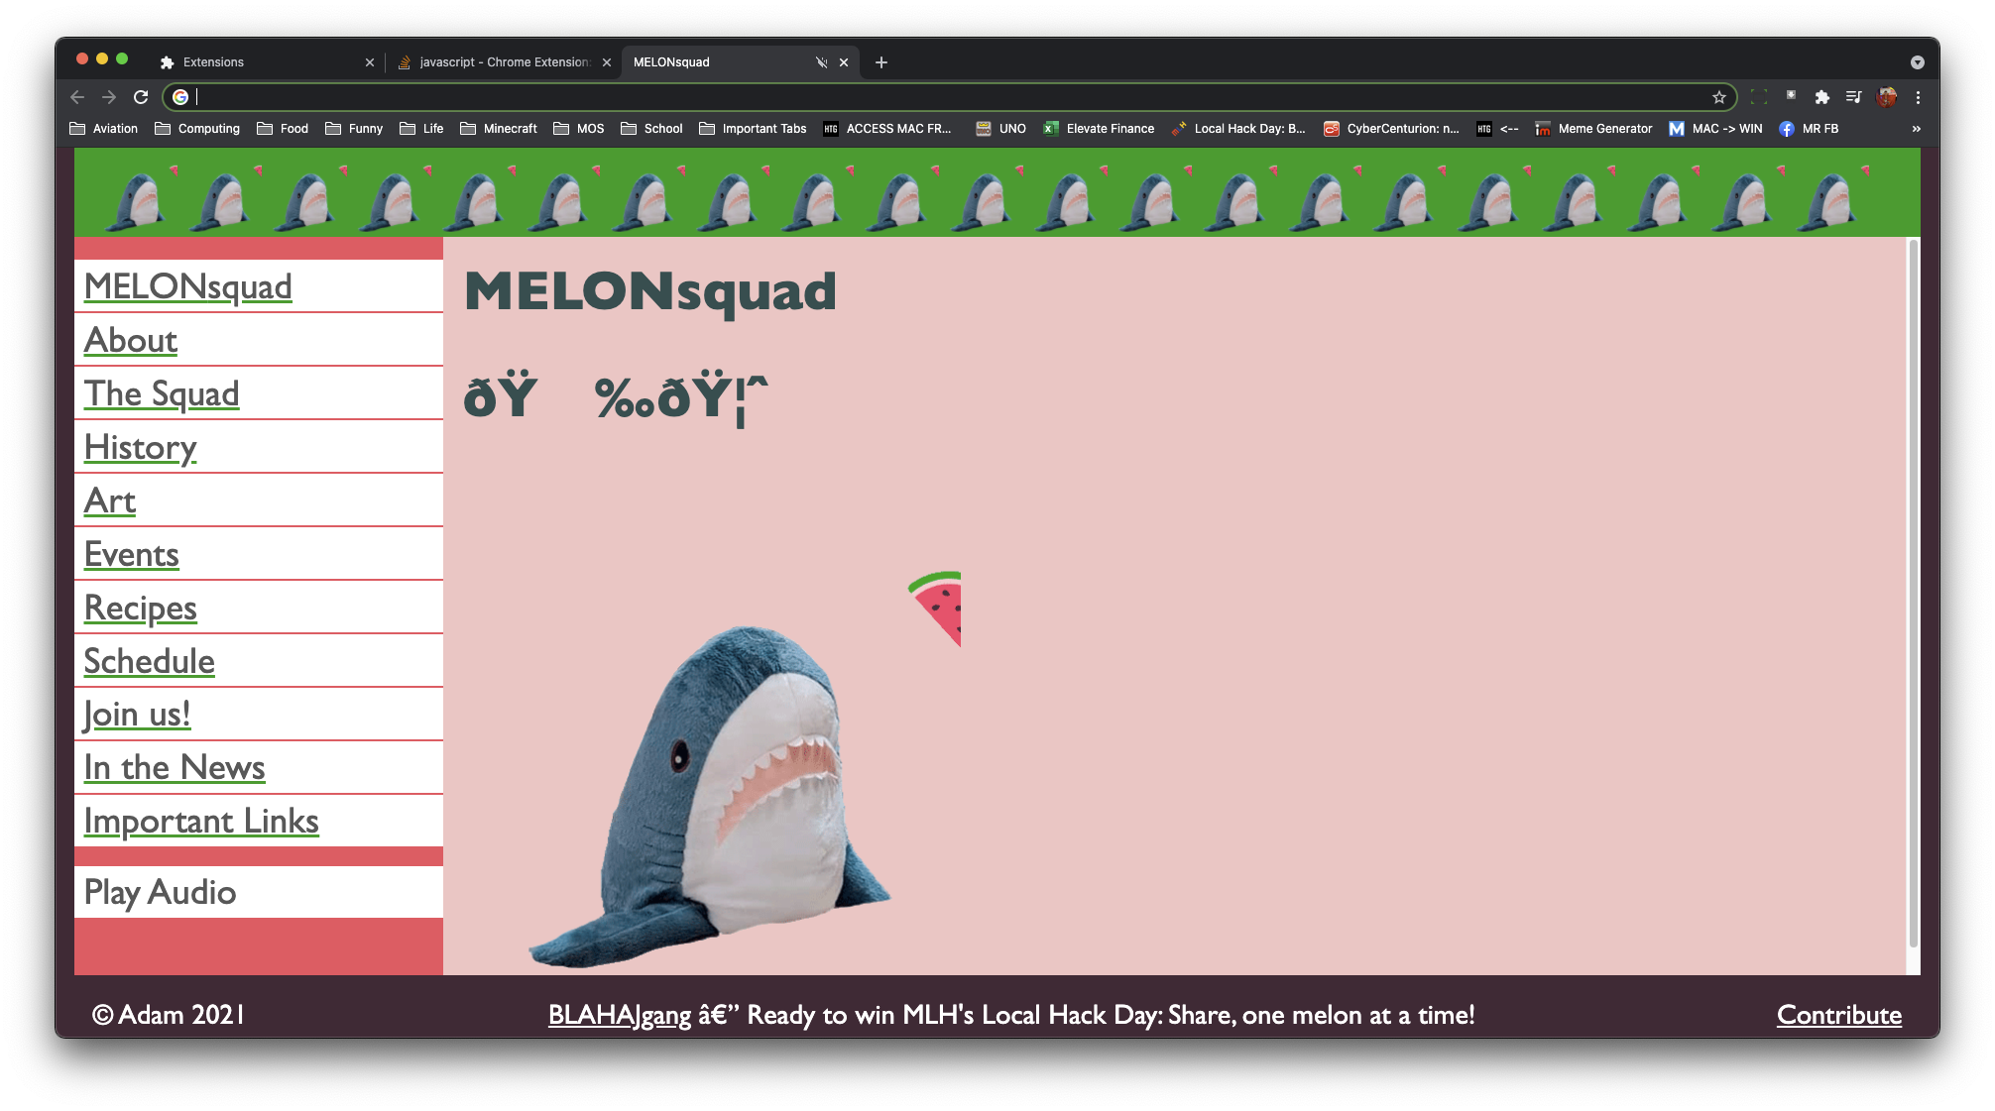The height and width of the screenshot is (1111, 1995).
Task: Click the download icon near the address bar
Action: coord(1791,96)
